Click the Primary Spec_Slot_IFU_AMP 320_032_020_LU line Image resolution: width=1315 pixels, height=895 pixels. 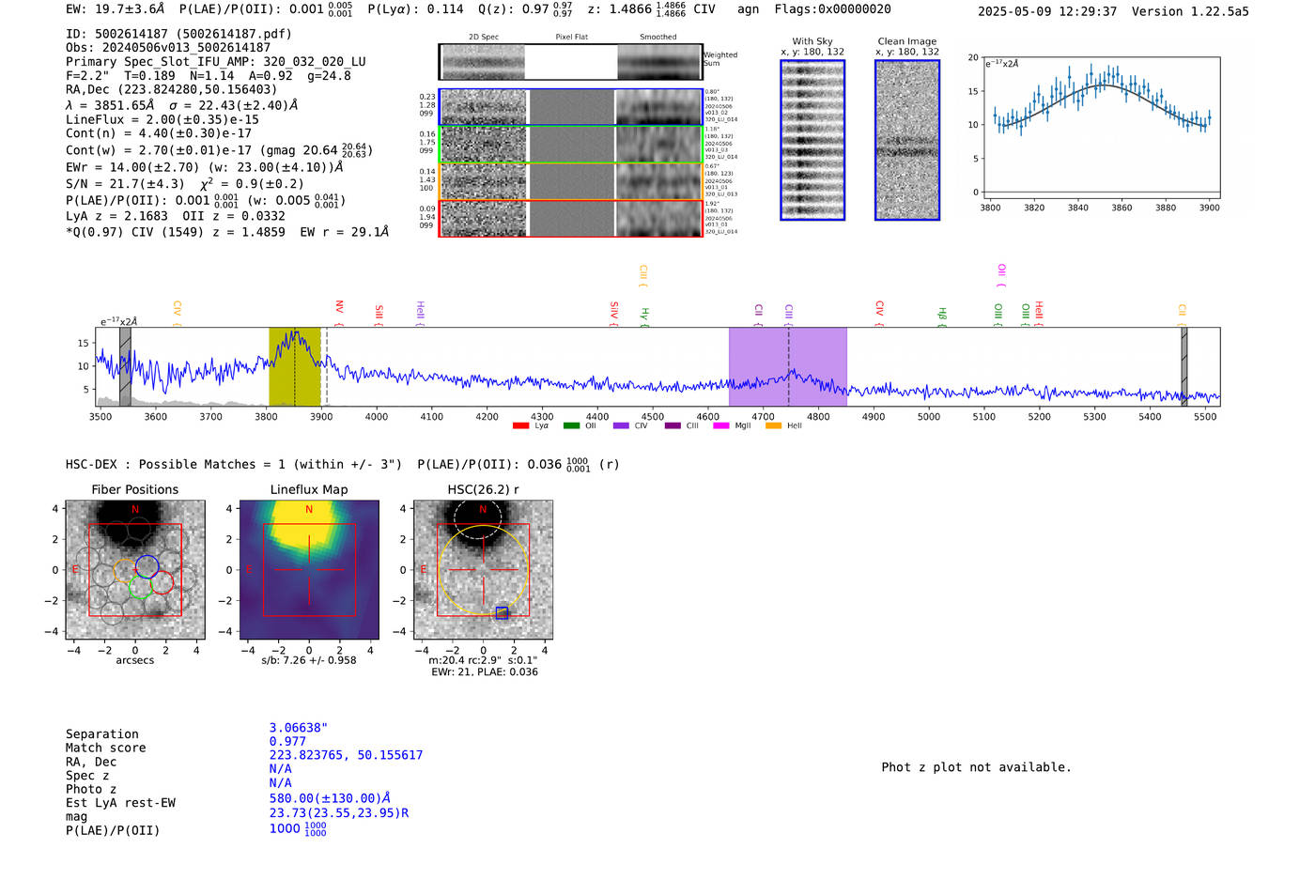tap(216, 62)
